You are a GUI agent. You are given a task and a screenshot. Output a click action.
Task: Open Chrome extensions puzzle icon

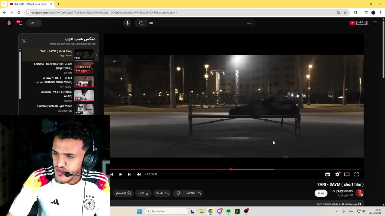355,13
